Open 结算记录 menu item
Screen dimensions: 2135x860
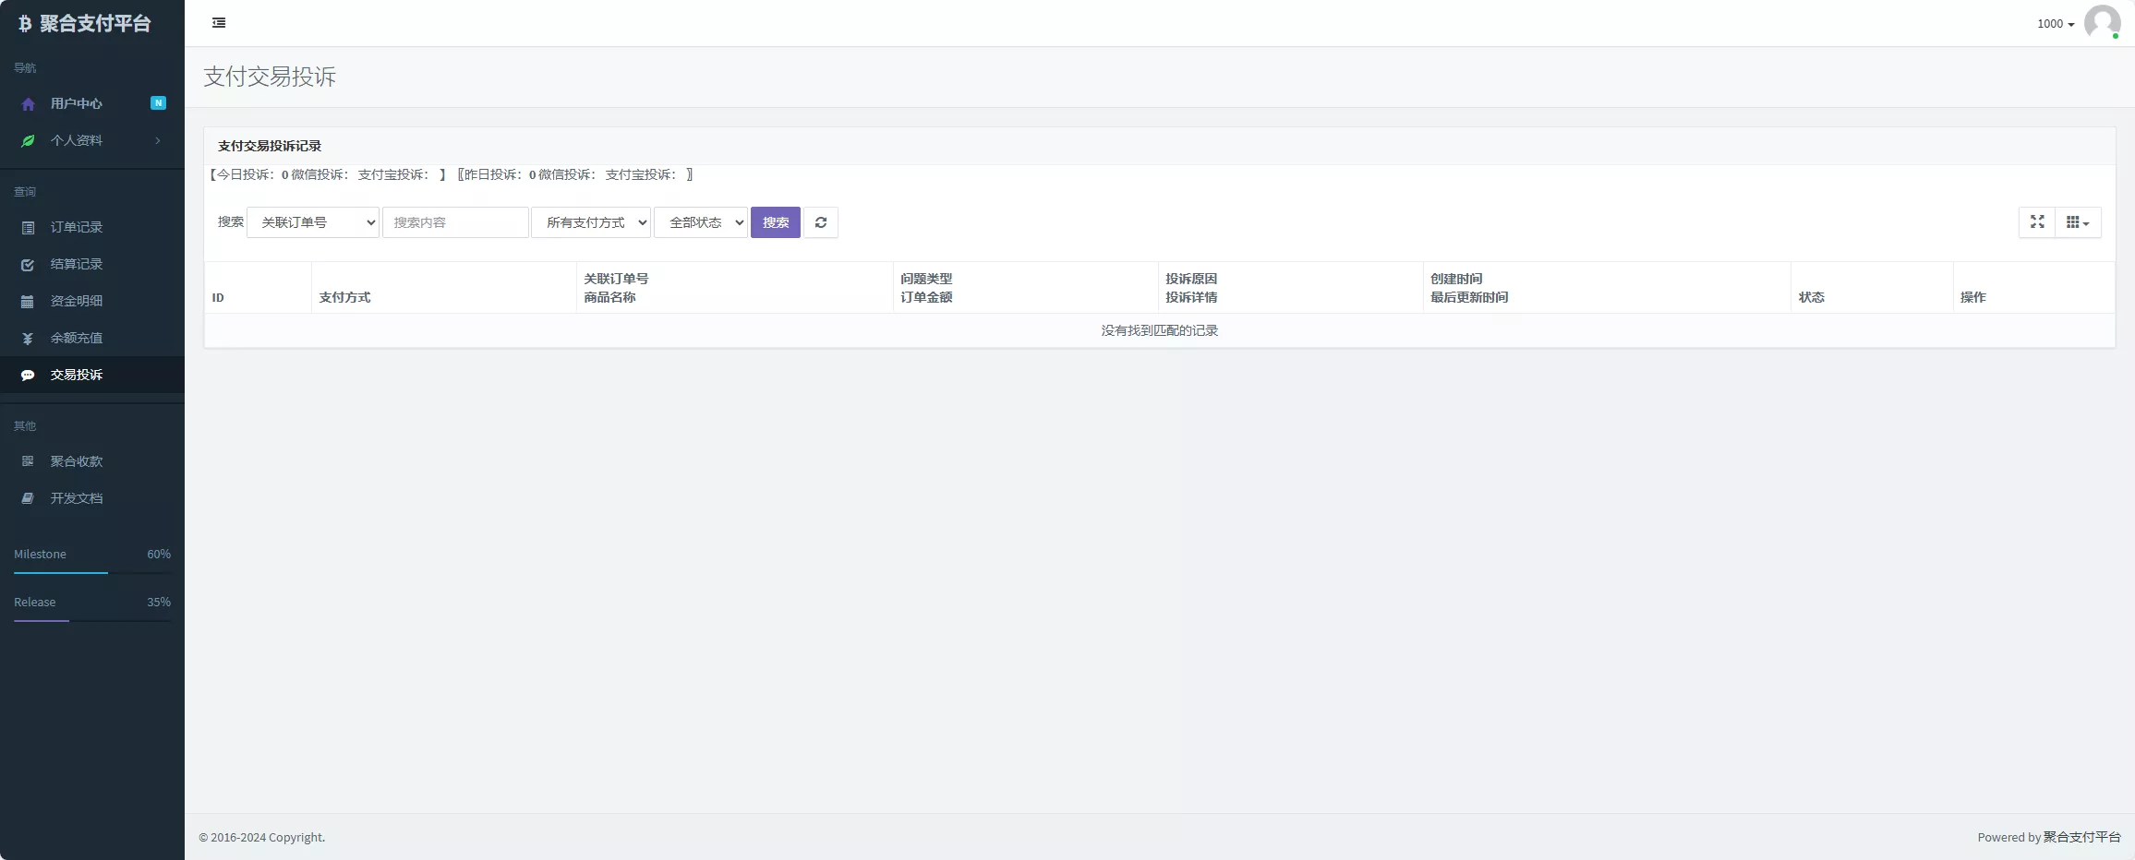92,264
